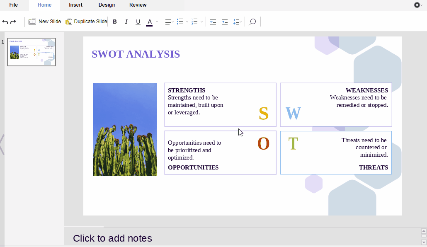
Task: Open the Design tab
Action: click(107, 5)
